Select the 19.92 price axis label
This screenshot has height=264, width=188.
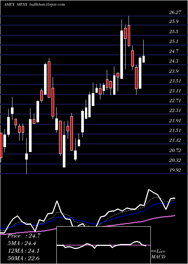[175, 170]
